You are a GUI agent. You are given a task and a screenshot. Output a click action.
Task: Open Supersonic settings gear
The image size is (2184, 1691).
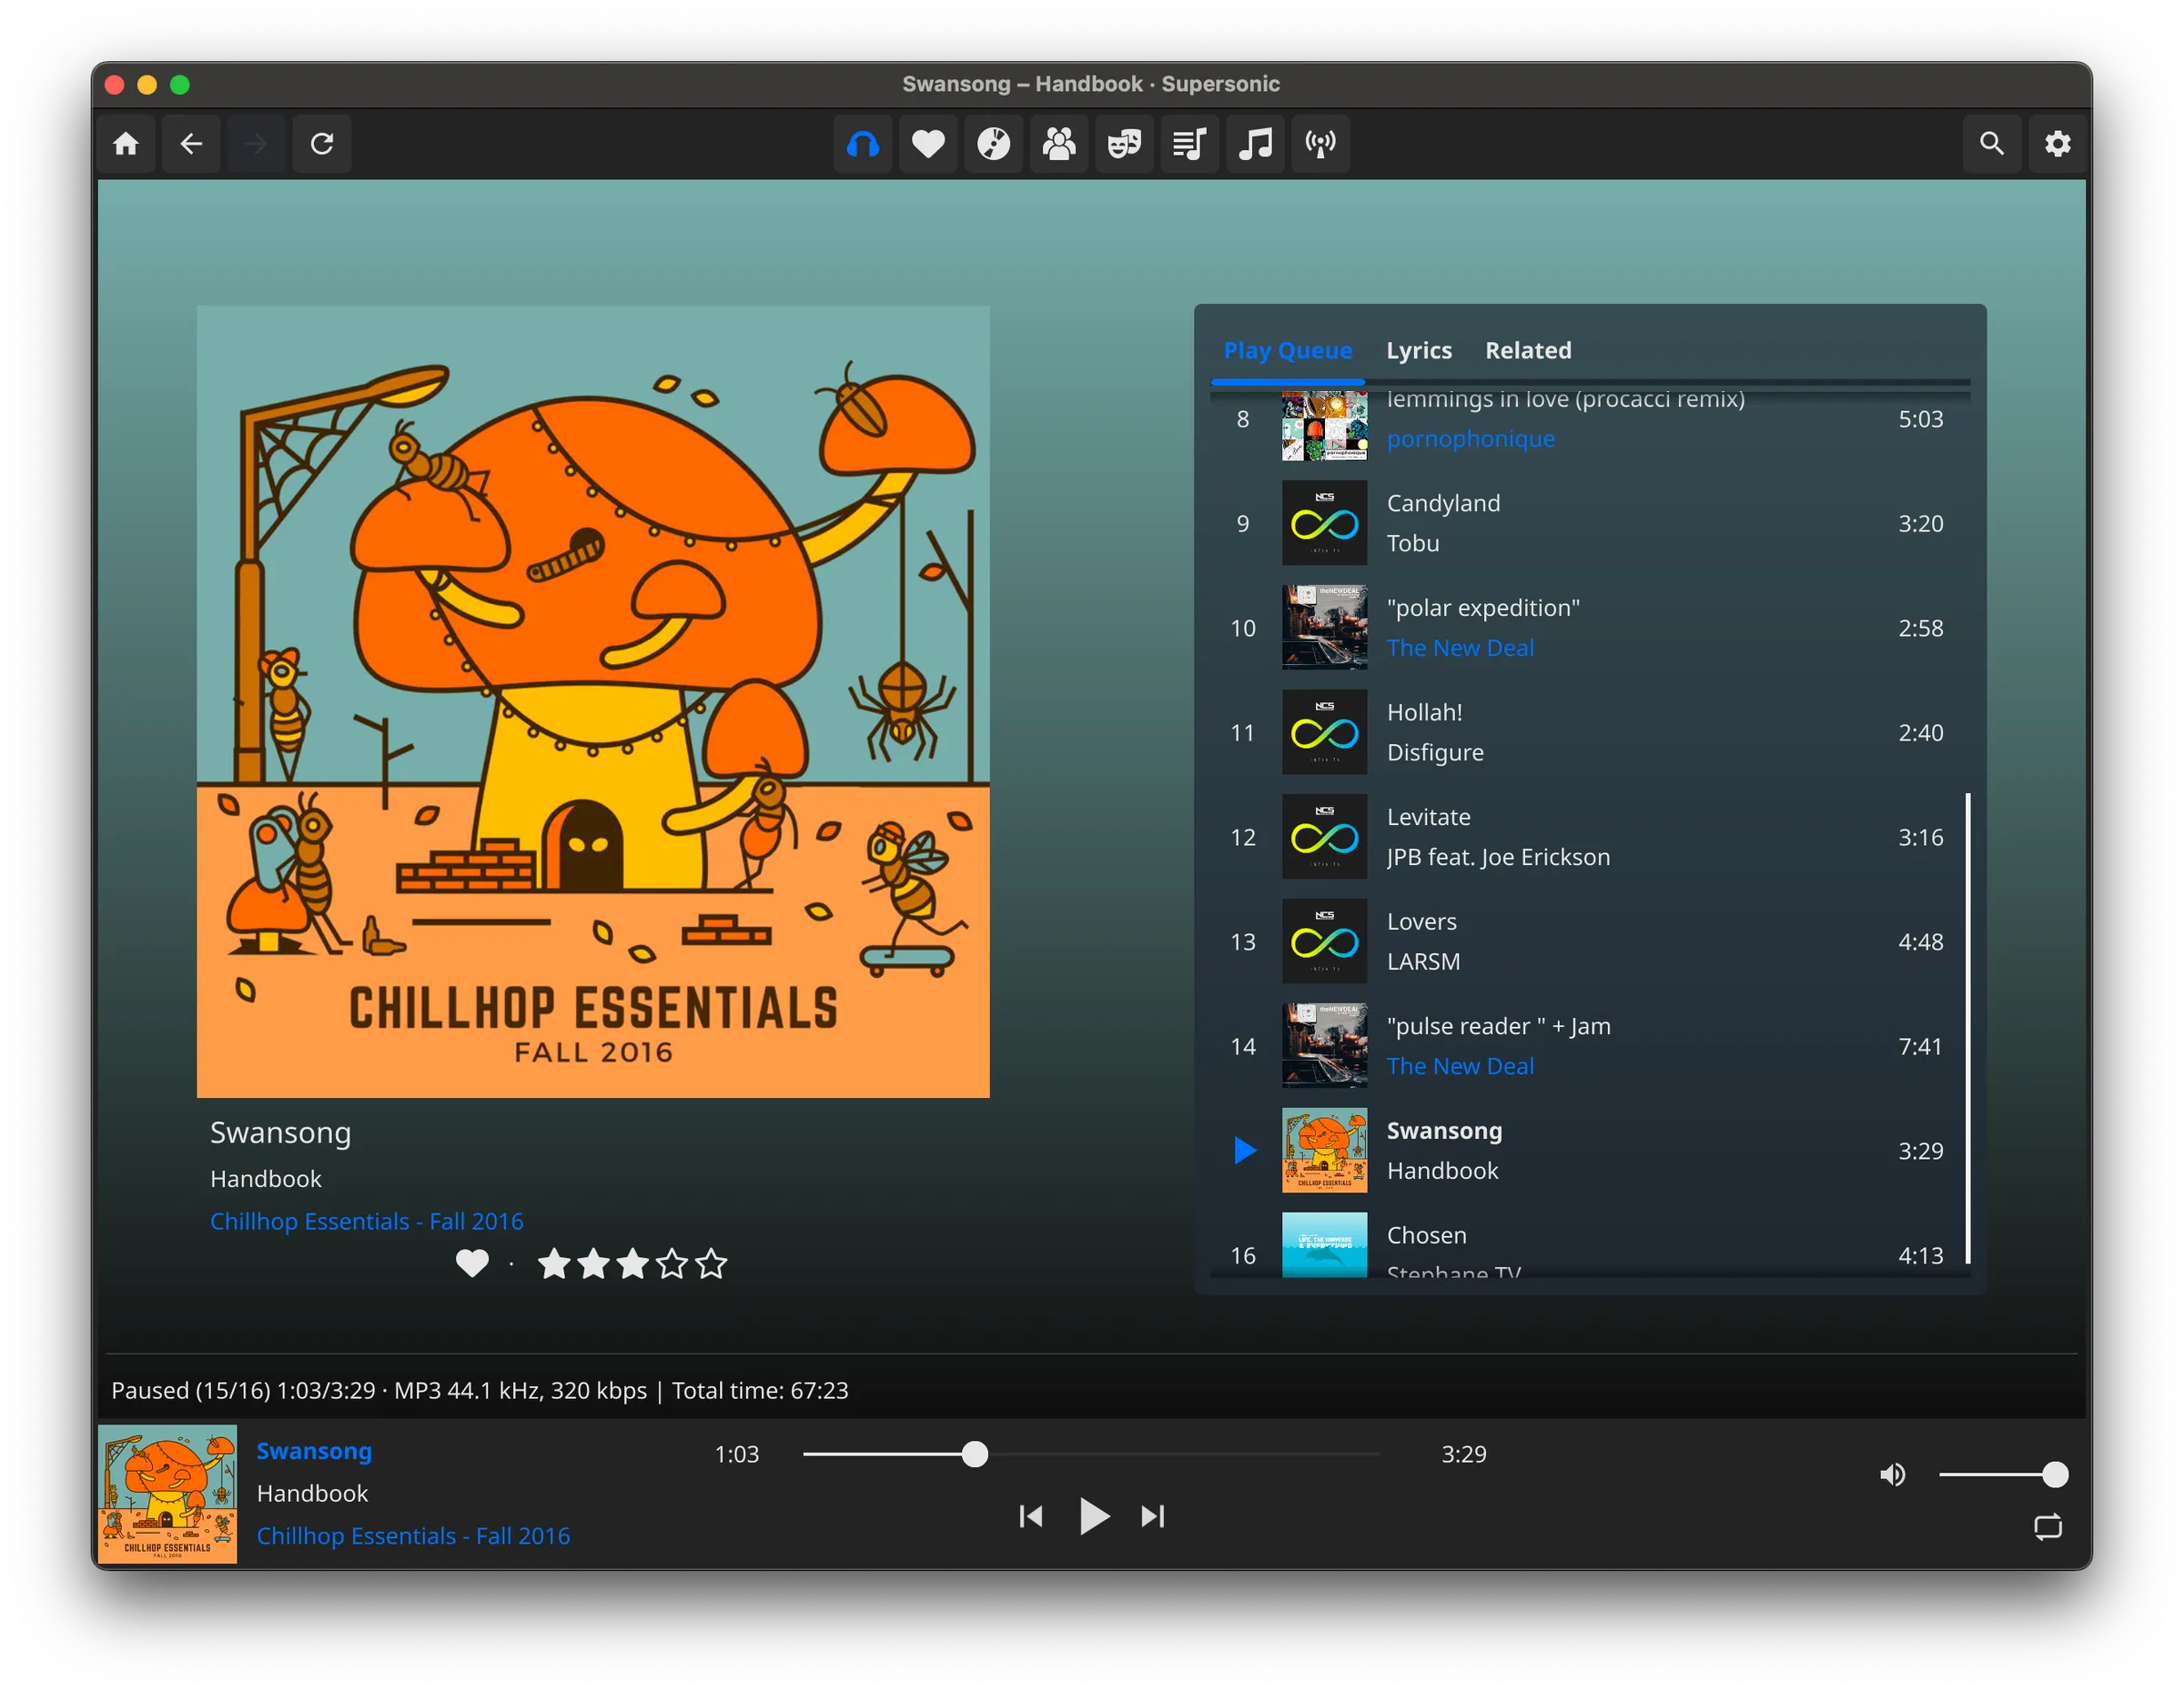2058,143
